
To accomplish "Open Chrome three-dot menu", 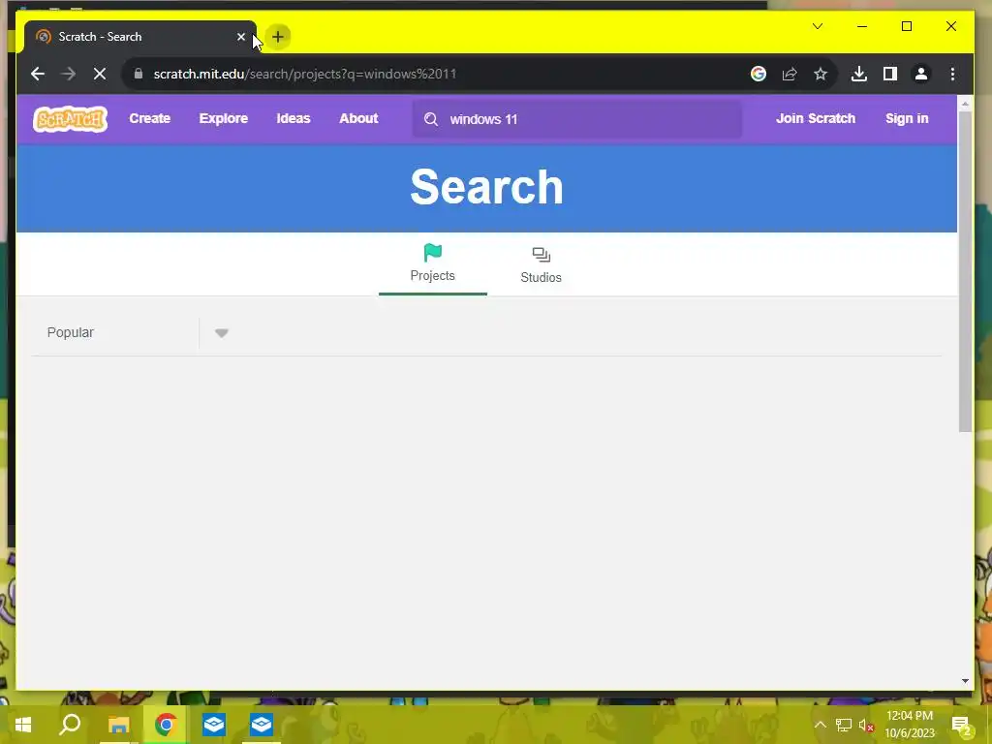I will [953, 74].
